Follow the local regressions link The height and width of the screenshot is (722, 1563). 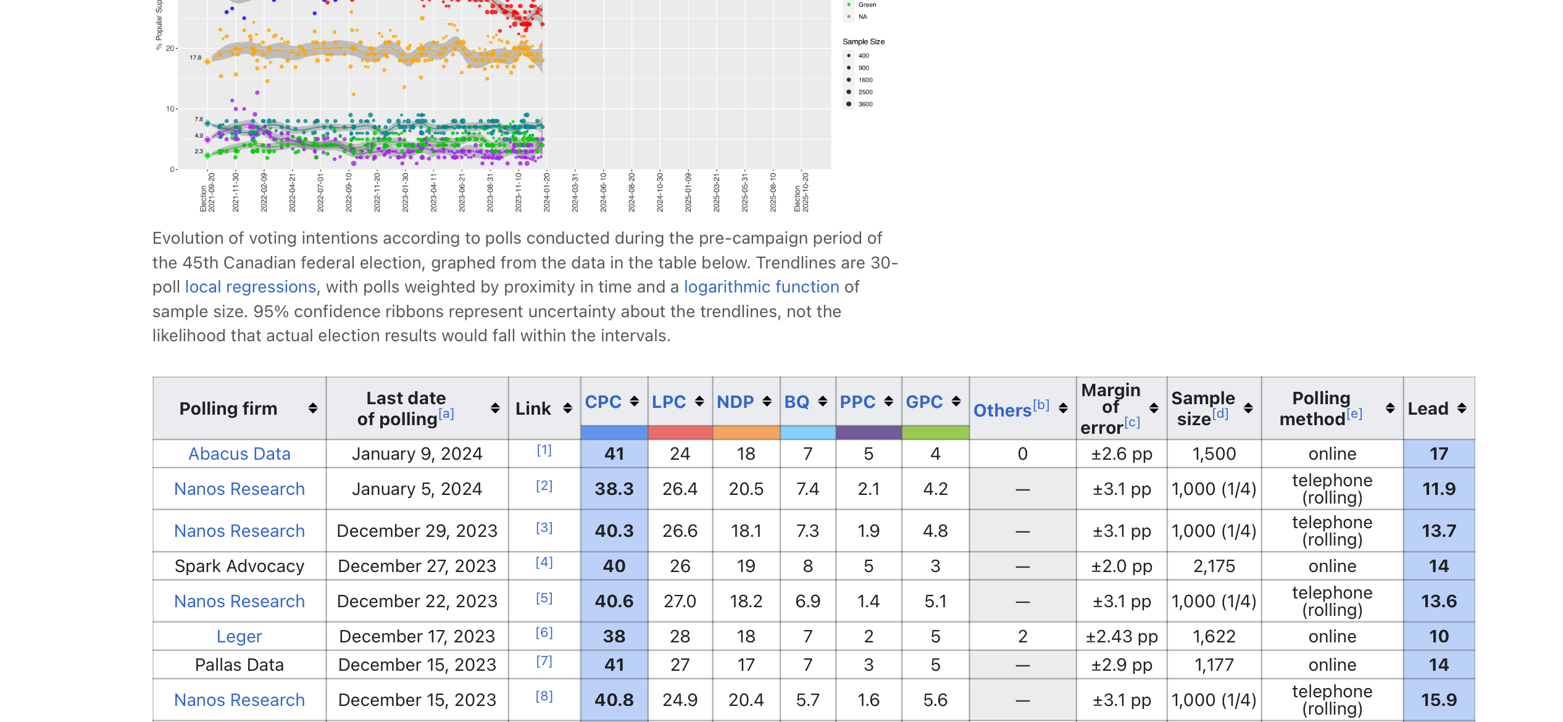tap(251, 287)
